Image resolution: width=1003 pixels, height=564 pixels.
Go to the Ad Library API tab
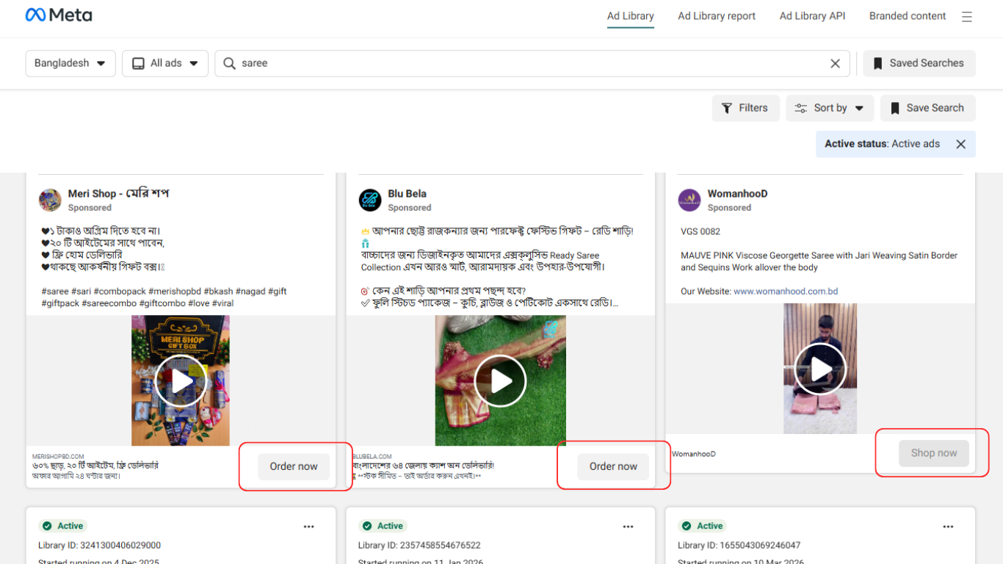(x=812, y=16)
